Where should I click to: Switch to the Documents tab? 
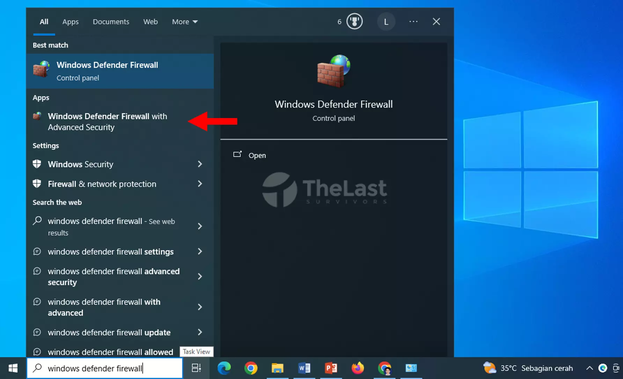click(111, 22)
